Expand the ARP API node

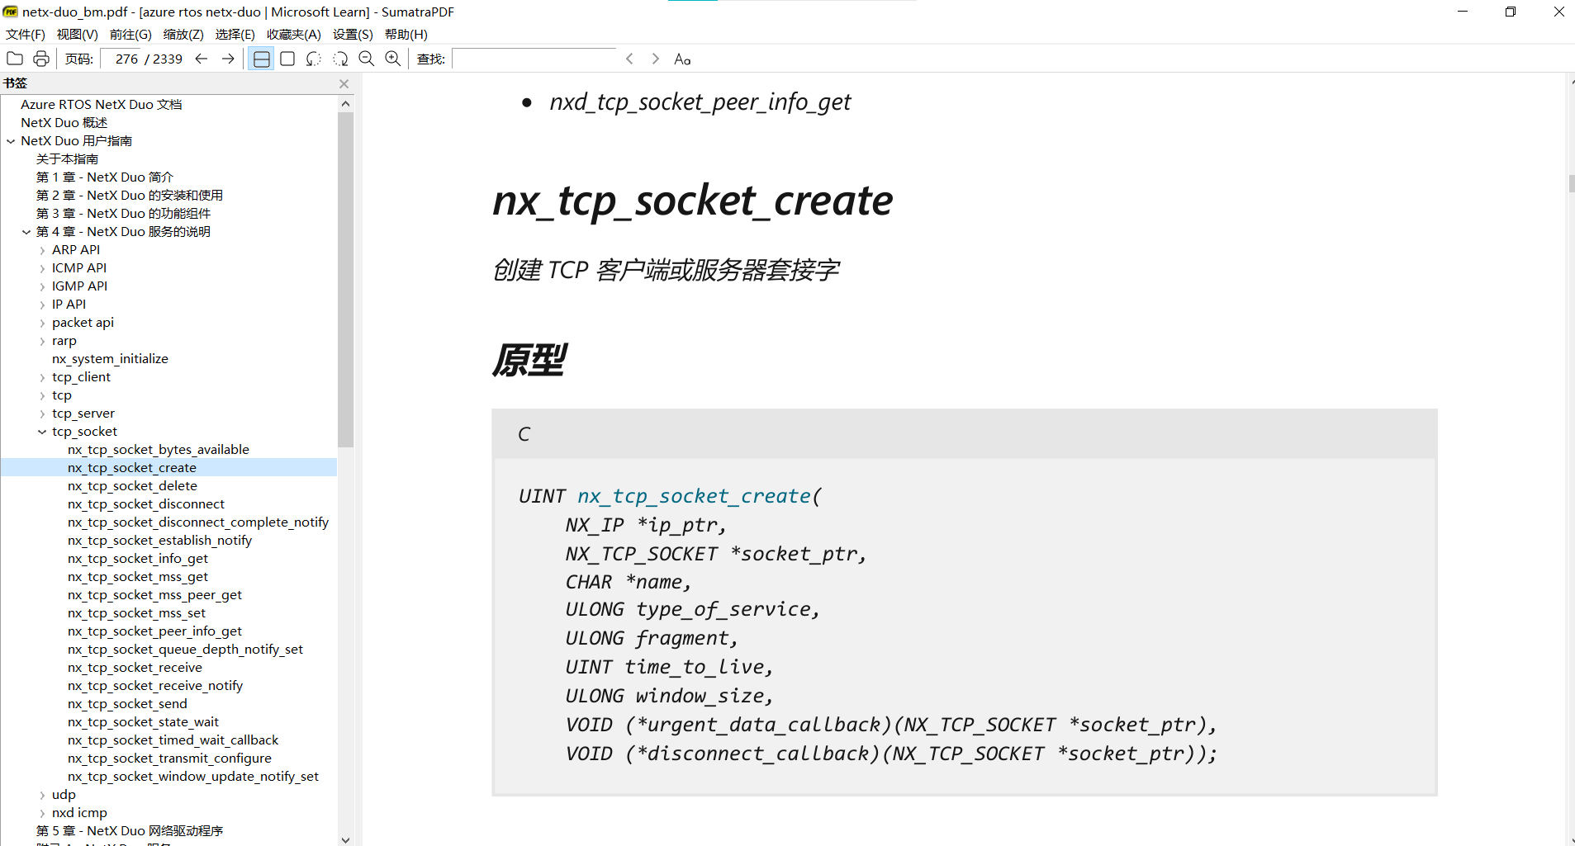coord(42,250)
